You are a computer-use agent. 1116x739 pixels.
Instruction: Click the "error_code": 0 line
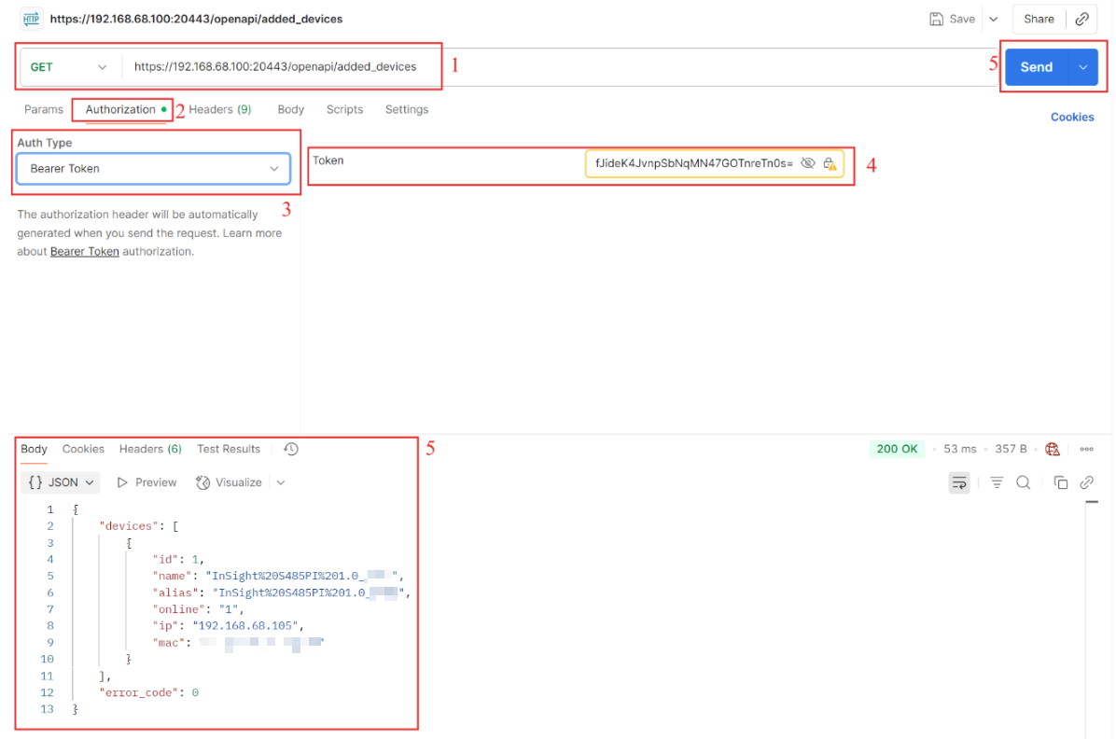pyautogui.click(x=148, y=692)
